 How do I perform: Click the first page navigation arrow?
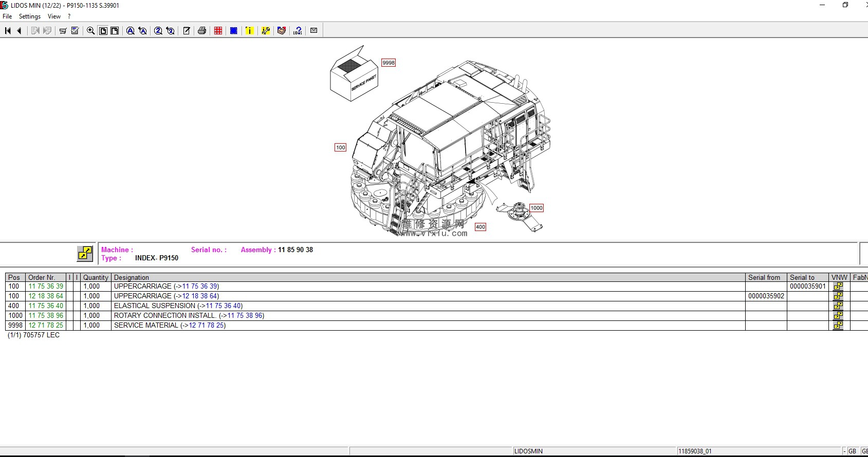pos(8,31)
